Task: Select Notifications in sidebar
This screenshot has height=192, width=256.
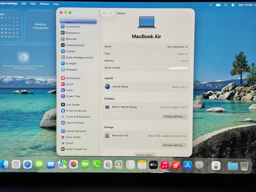Action: (73, 78)
